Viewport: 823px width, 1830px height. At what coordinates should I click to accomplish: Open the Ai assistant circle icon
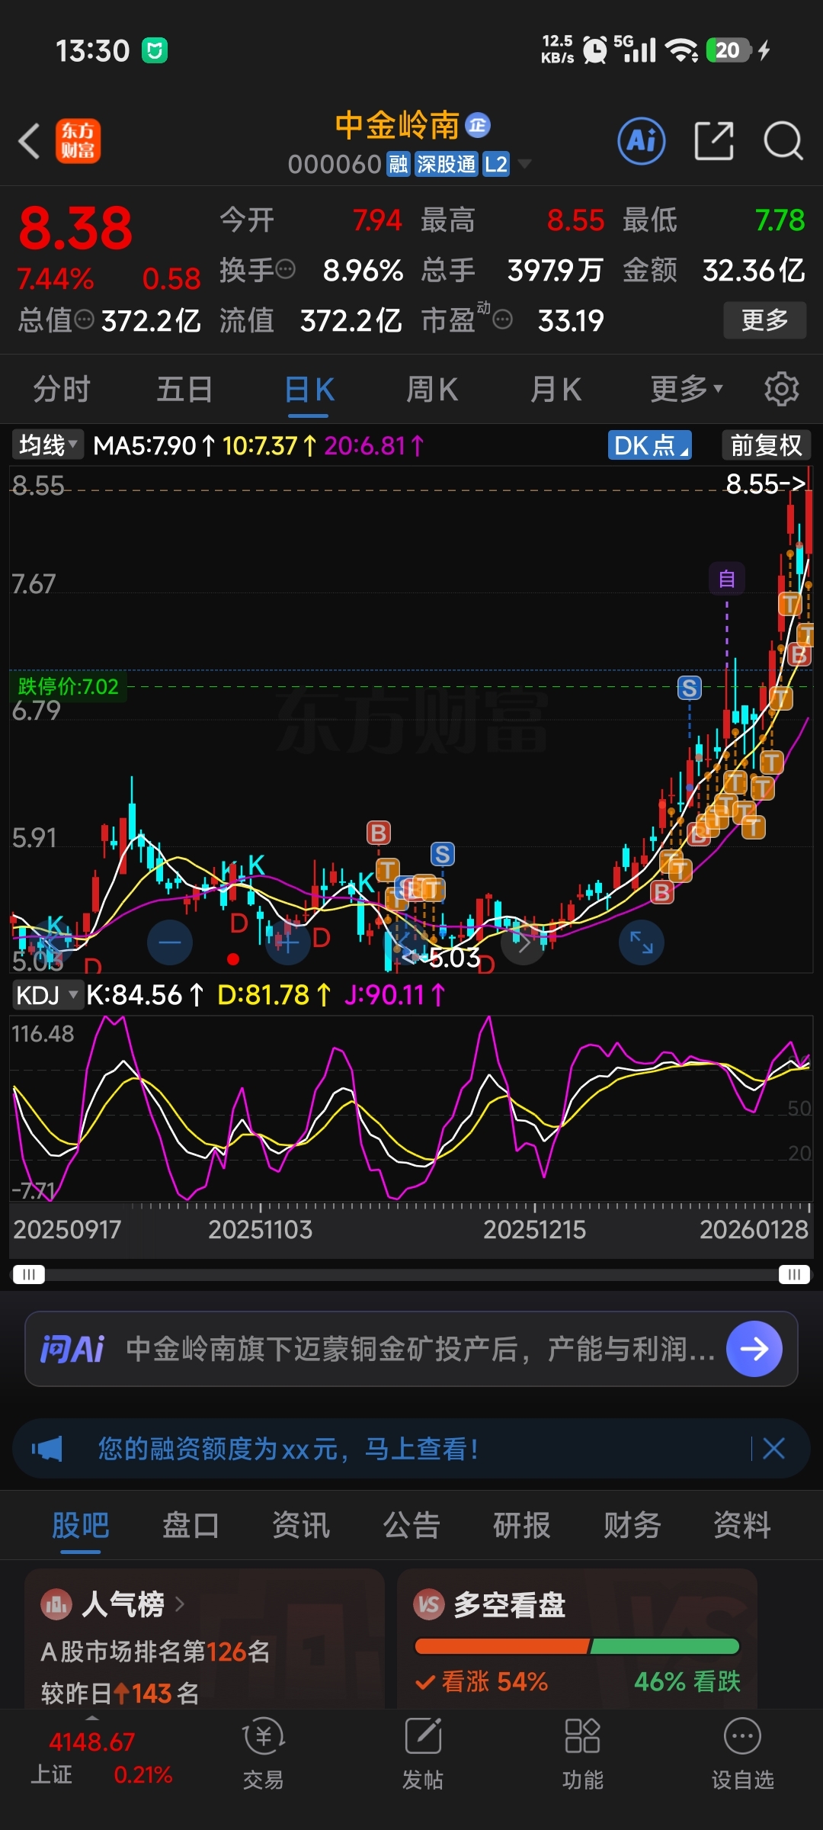point(641,141)
